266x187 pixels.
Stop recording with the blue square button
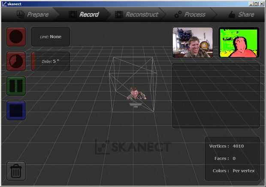pos(16,111)
